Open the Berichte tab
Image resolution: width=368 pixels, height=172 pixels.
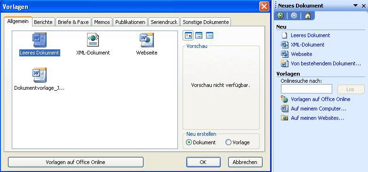[x=43, y=22]
